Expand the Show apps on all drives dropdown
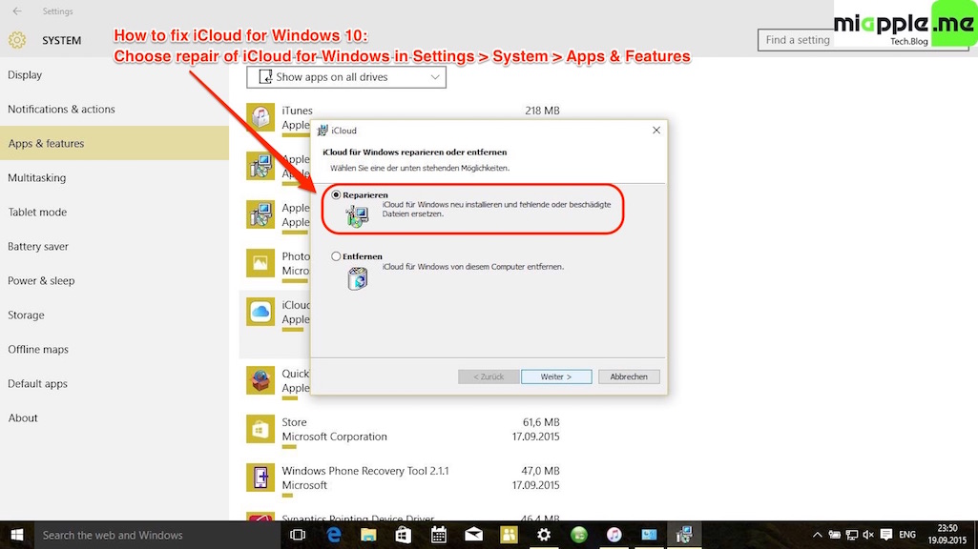 click(346, 77)
